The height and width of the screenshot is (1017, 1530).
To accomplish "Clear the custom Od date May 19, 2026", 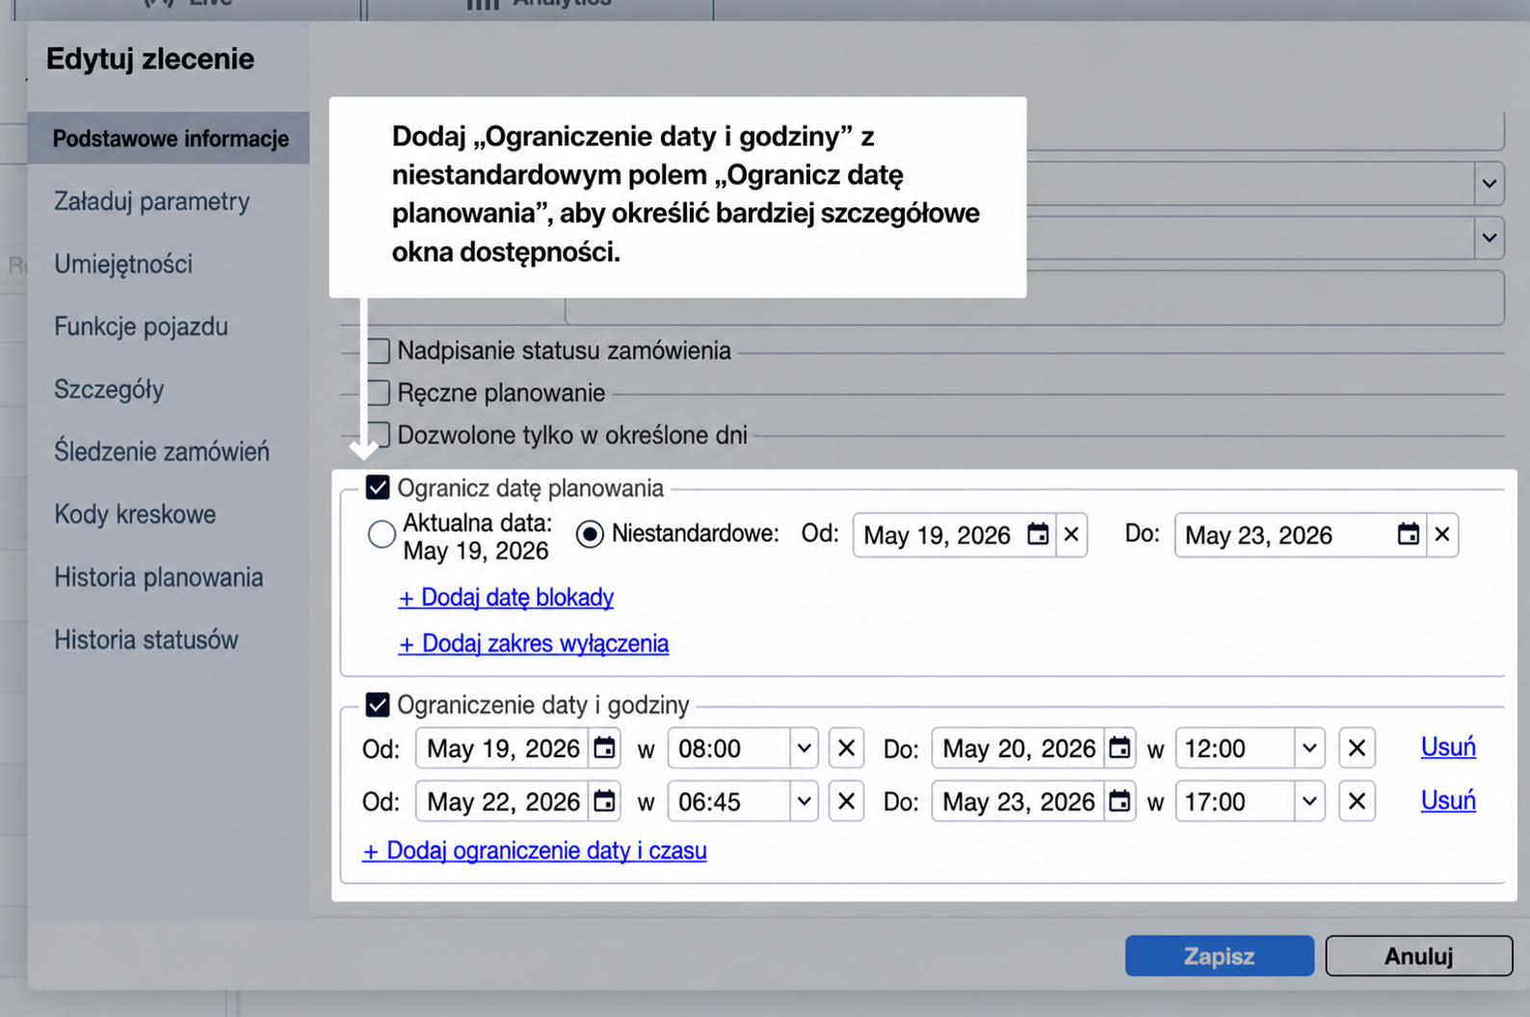I will pos(1071,535).
